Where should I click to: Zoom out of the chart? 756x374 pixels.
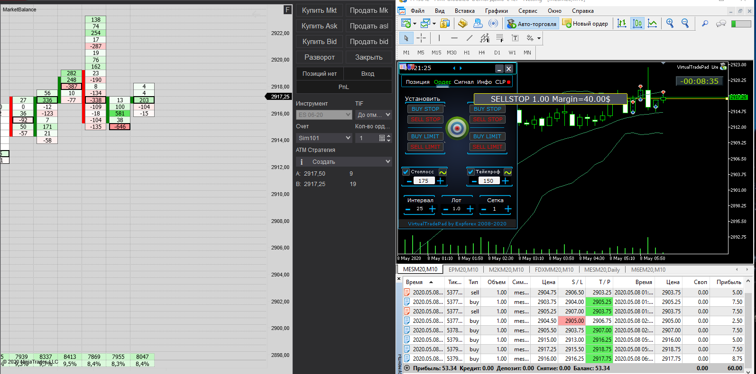(685, 23)
